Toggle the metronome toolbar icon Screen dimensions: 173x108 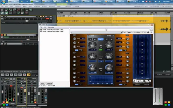click(x=26, y=10)
